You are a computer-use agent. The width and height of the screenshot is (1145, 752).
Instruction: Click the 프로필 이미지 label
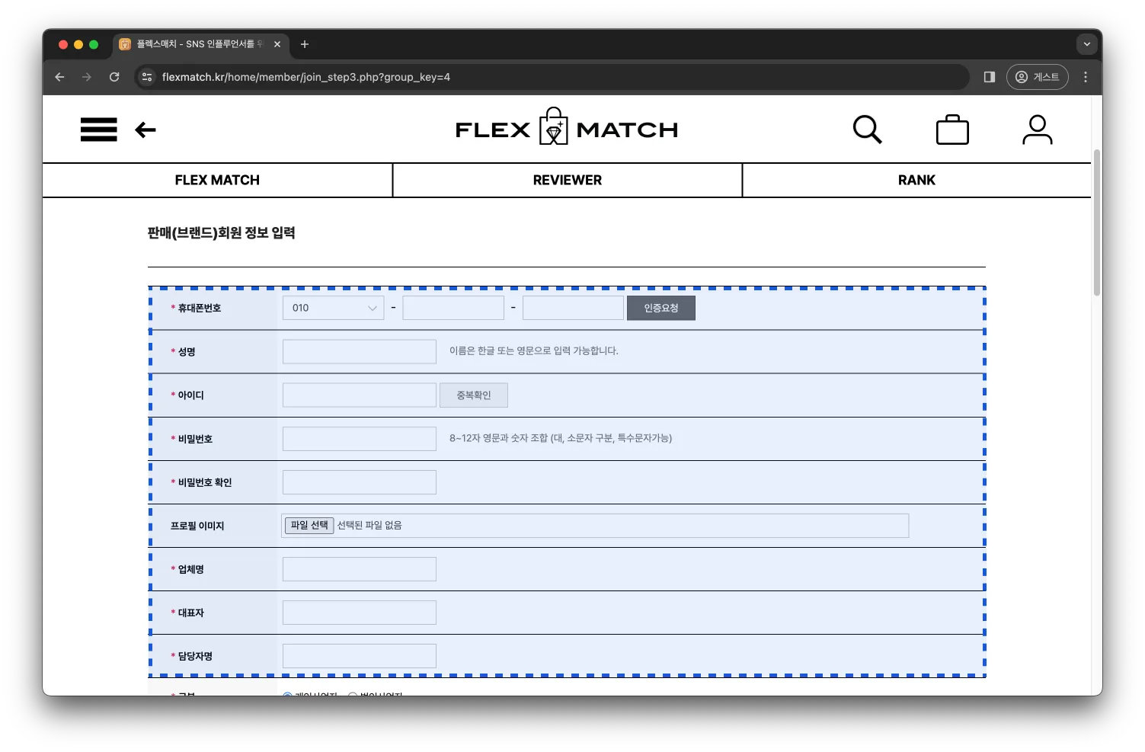point(197,526)
